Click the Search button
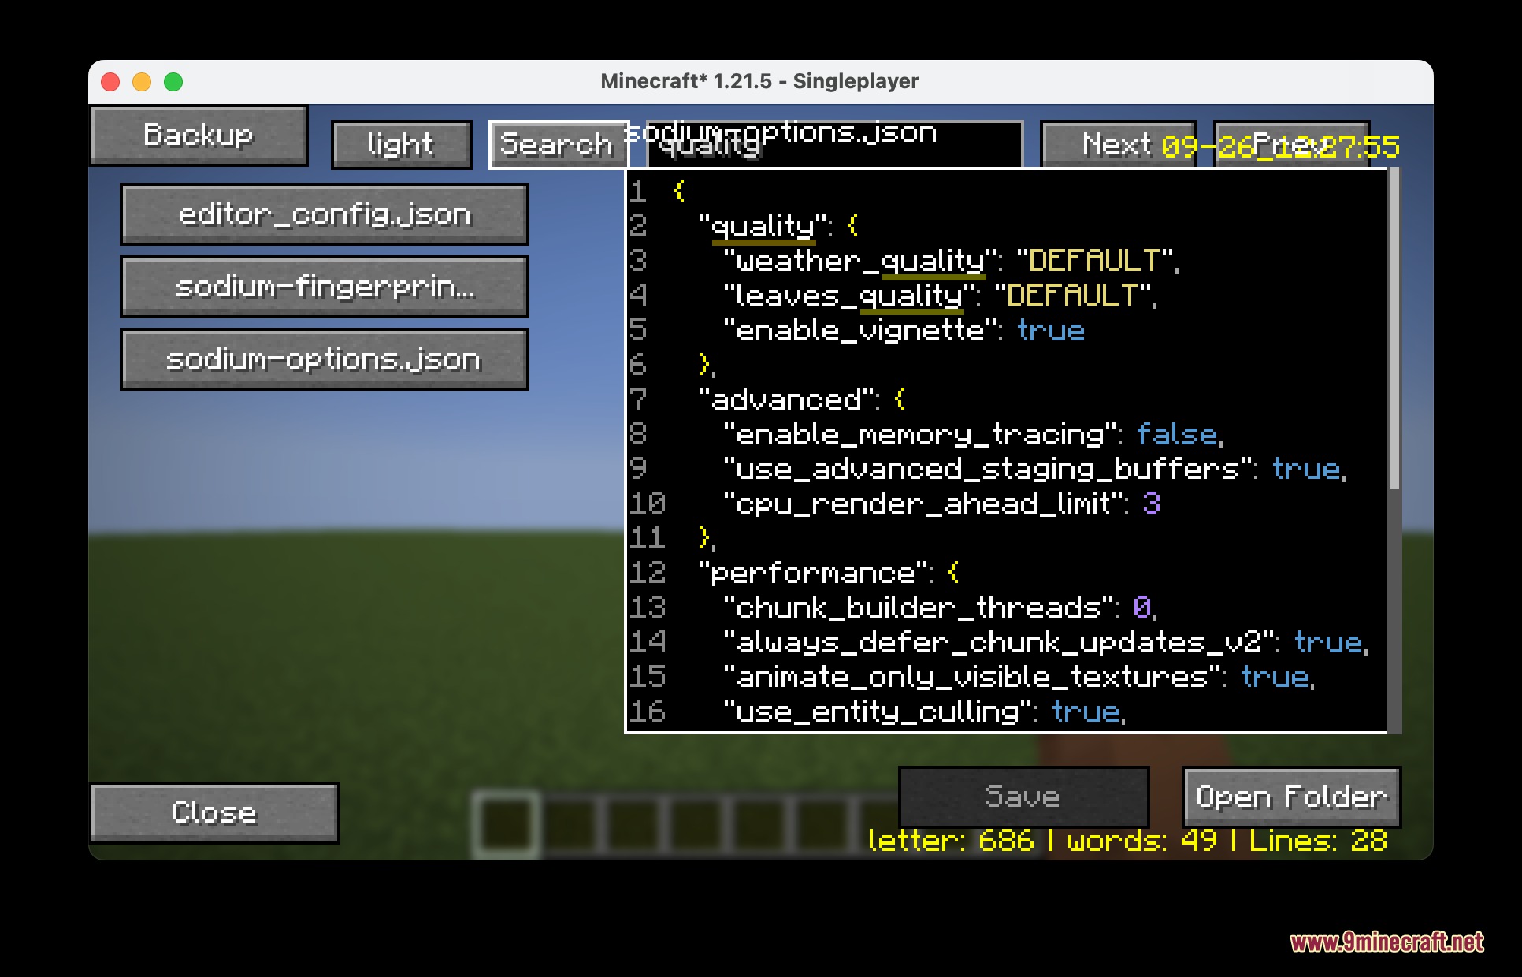This screenshot has height=977, width=1522. pyautogui.click(x=557, y=144)
